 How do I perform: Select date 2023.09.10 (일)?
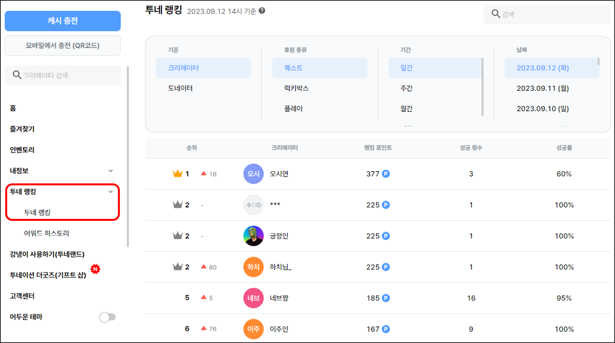point(543,108)
